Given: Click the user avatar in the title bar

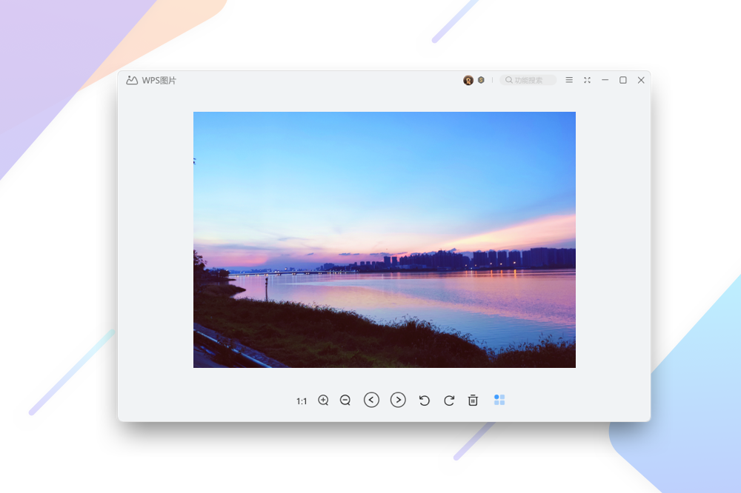Looking at the screenshot, I should click(468, 80).
